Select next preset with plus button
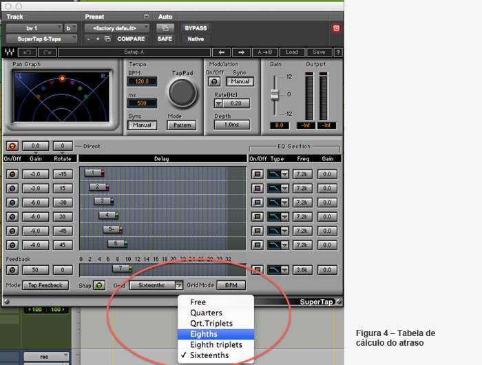The image size is (482, 365). point(98,39)
